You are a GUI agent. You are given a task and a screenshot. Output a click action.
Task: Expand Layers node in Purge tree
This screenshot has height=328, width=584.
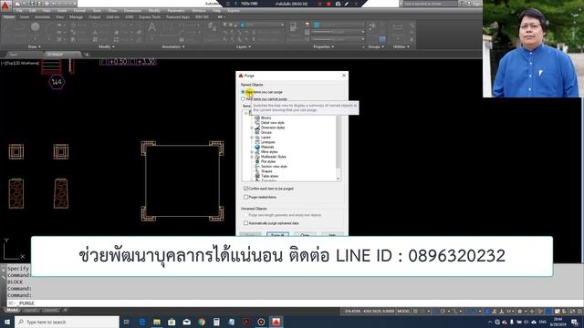252,138
